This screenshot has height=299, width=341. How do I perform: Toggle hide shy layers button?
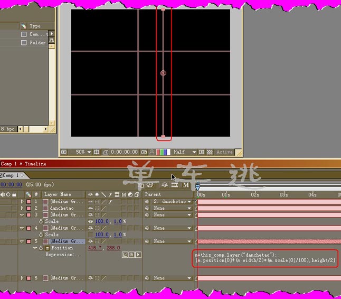pos(165,185)
